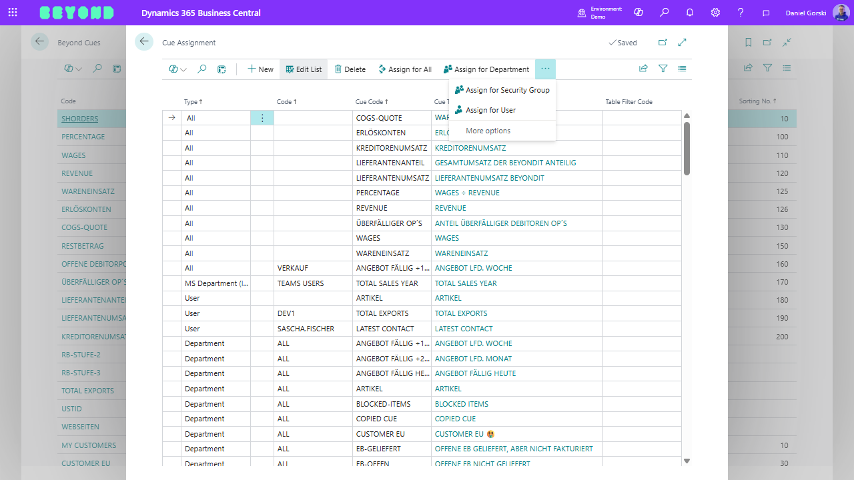Open the Dynamics 365 settings gear
The height and width of the screenshot is (480, 854).
click(x=715, y=12)
